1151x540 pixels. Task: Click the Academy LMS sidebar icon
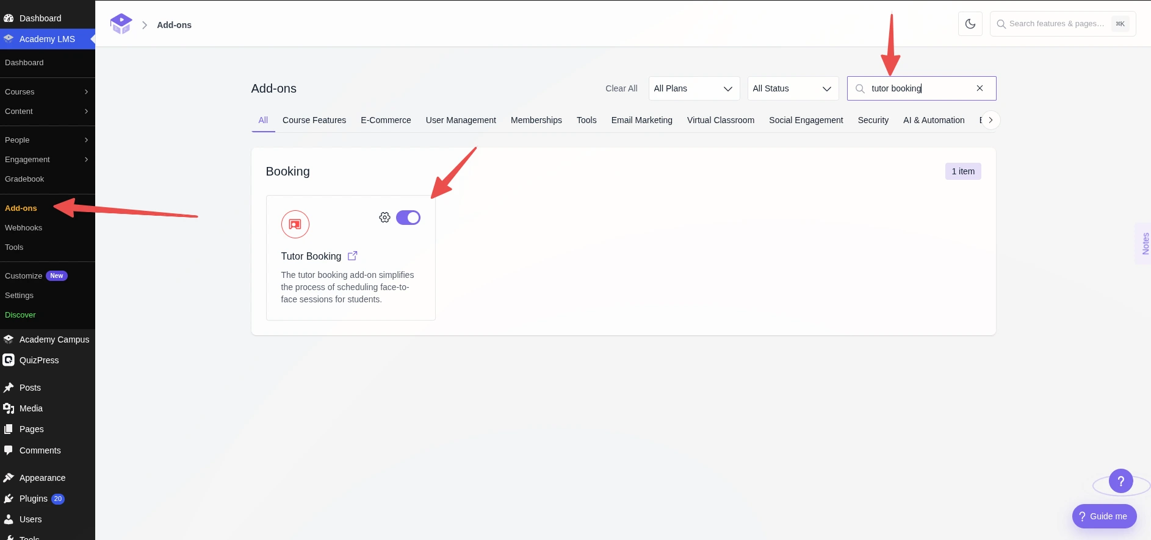pyautogui.click(x=9, y=38)
